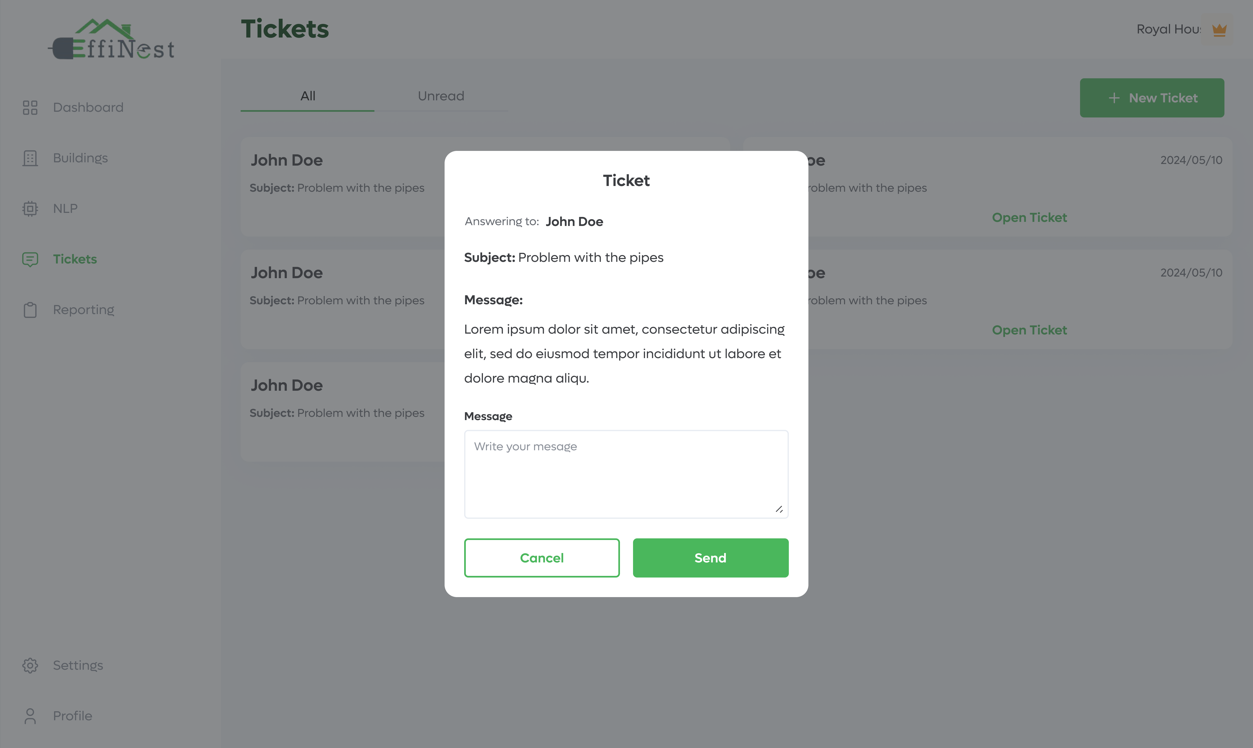This screenshot has width=1253, height=748.
Task: Click the crown icon at top right
Action: point(1219,30)
